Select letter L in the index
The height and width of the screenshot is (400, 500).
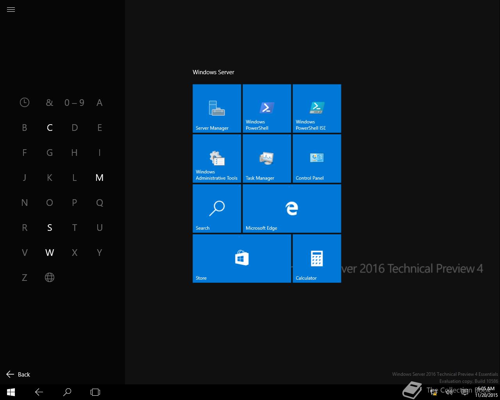75,177
